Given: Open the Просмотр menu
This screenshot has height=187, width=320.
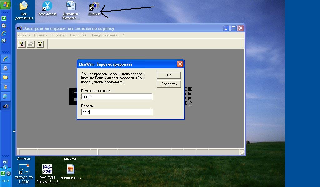Looking at the screenshot, I should pos(59,35).
